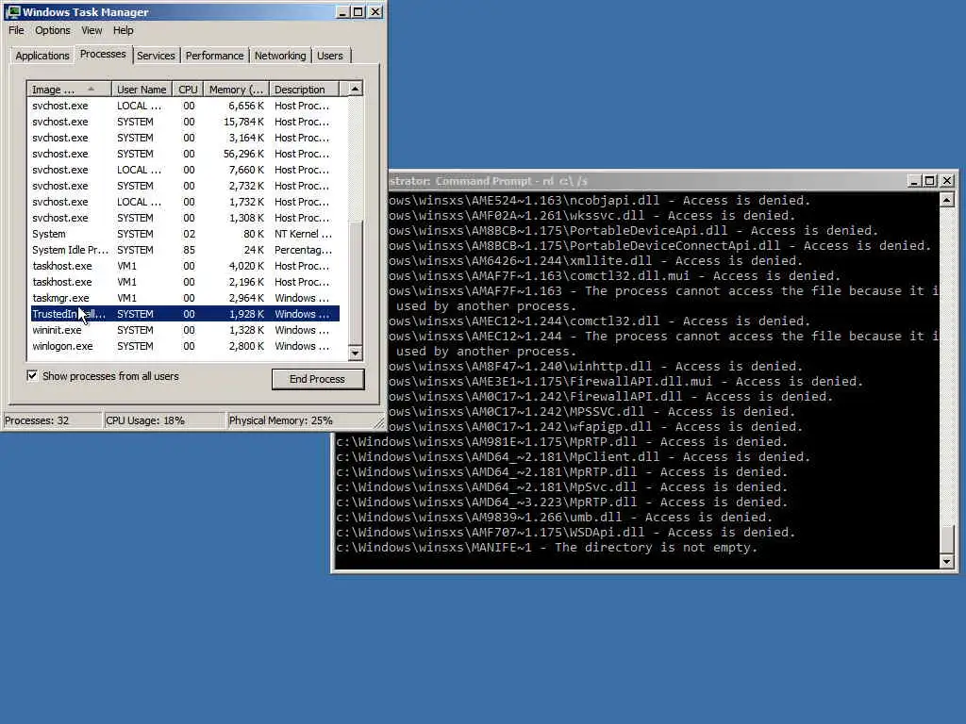This screenshot has width=966, height=724.
Task: Click the CPU Usage: 18% status entry
Action: pyautogui.click(x=164, y=420)
